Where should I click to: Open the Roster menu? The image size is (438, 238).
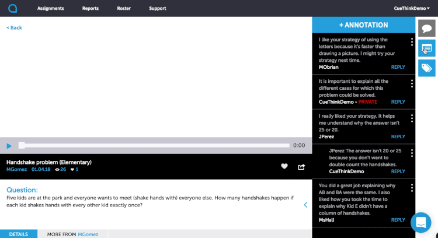pyautogui.click(x=124, y=8)
